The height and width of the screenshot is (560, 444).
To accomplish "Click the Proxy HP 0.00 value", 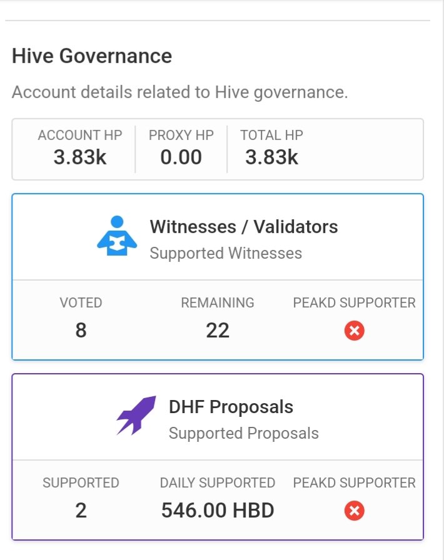I will point(181,157).
